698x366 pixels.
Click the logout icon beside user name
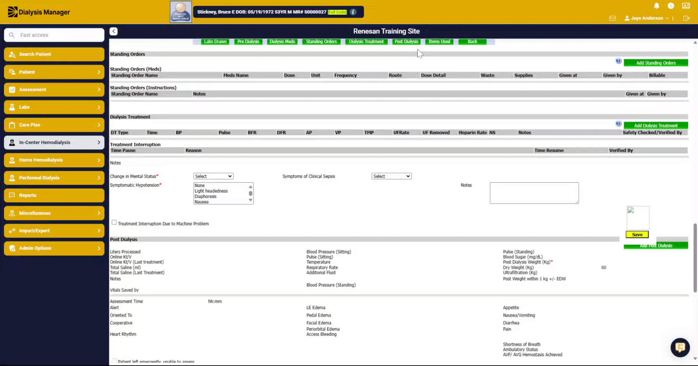(x=686, y=18)
